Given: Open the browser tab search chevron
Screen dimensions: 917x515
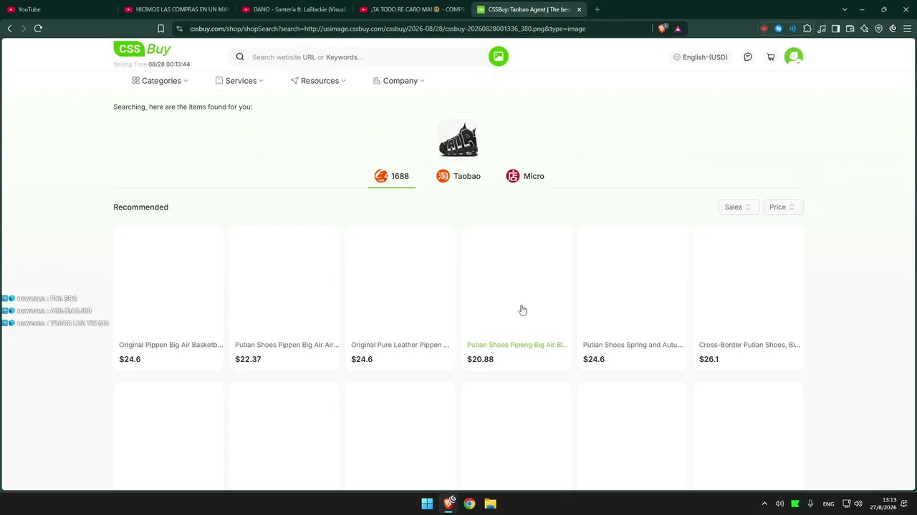Looking at the screenshot, I should coord(845,9).
